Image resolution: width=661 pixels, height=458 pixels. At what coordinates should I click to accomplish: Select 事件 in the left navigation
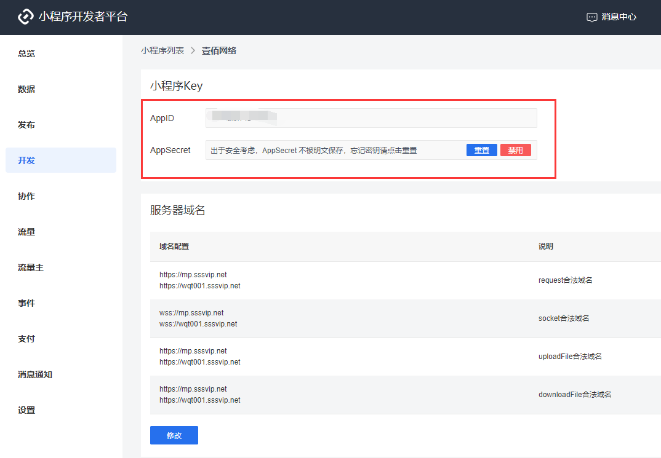[26, 303]
